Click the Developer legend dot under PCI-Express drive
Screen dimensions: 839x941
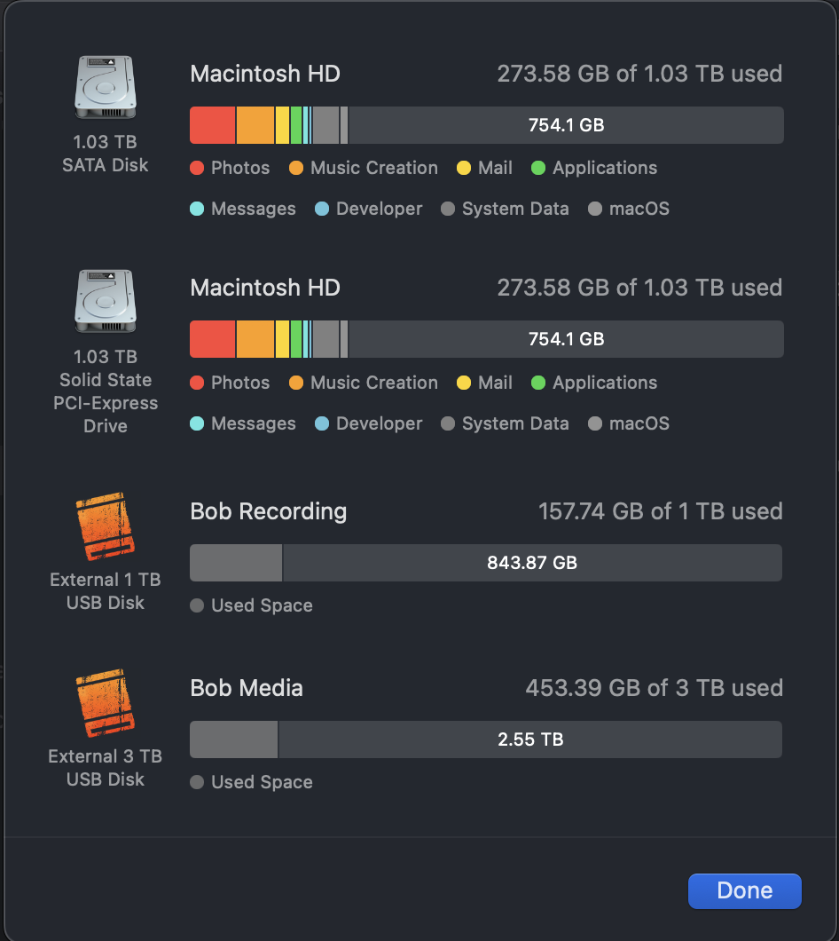(x=322, y=423)
